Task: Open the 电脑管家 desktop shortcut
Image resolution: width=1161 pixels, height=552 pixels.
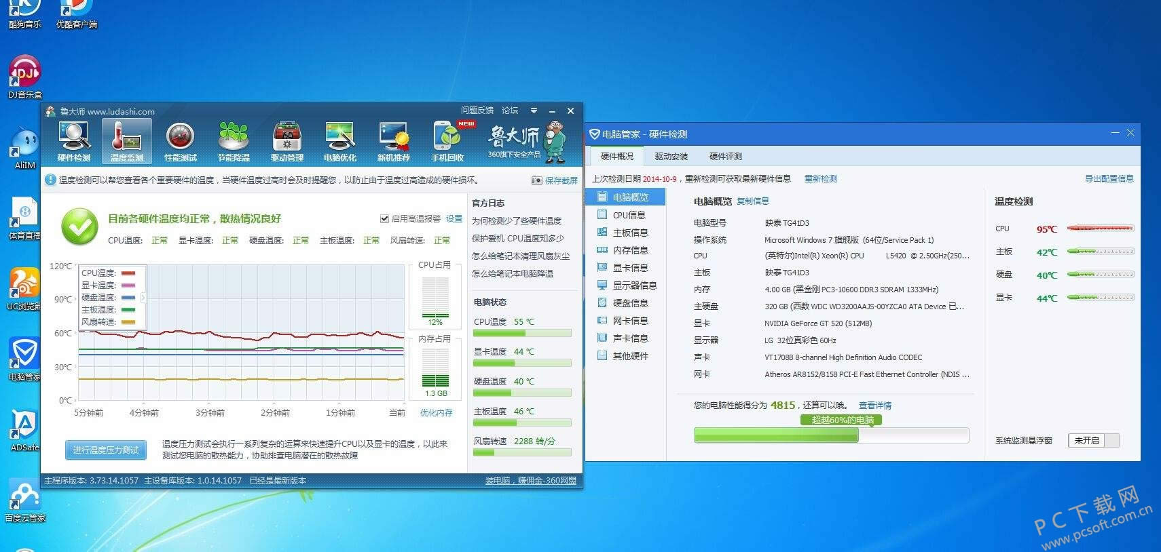Action: (24, 359)
